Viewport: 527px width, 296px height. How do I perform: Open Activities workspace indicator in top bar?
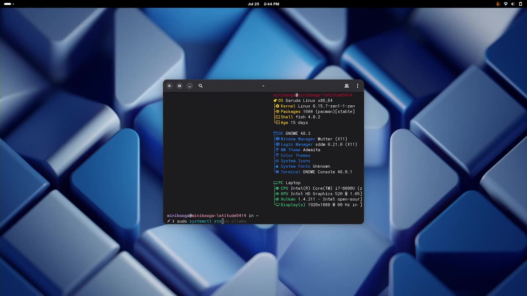tap(9, 4)
